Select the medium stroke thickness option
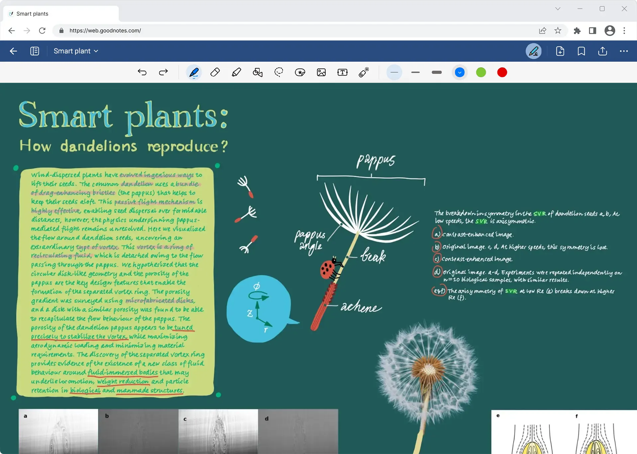The height and width of the screenshot is (454, 637). pos(415,72)
